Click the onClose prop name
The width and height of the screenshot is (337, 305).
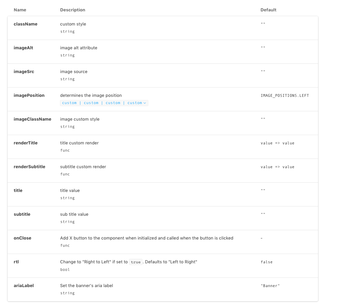pos(22,238)
